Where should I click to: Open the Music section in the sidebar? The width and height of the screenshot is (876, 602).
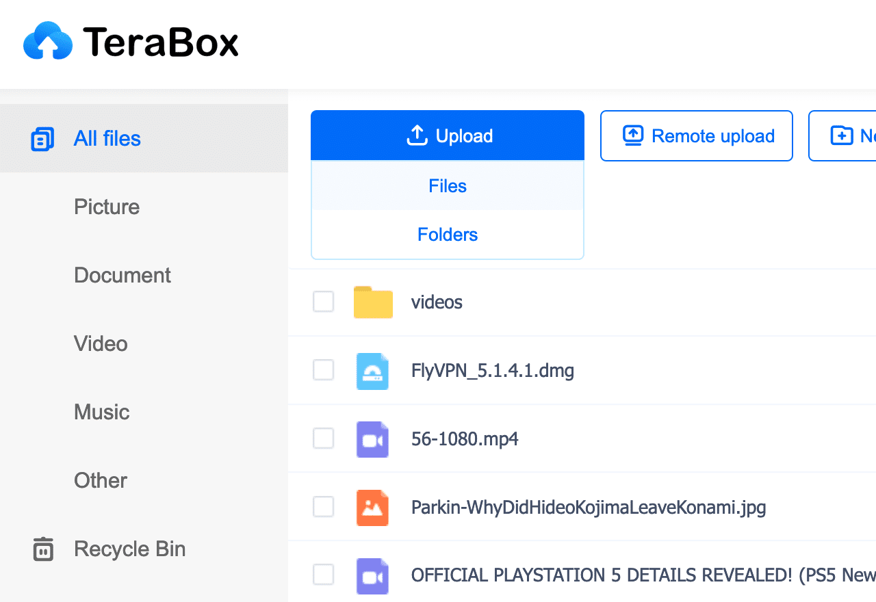click(x=101, y=412)
